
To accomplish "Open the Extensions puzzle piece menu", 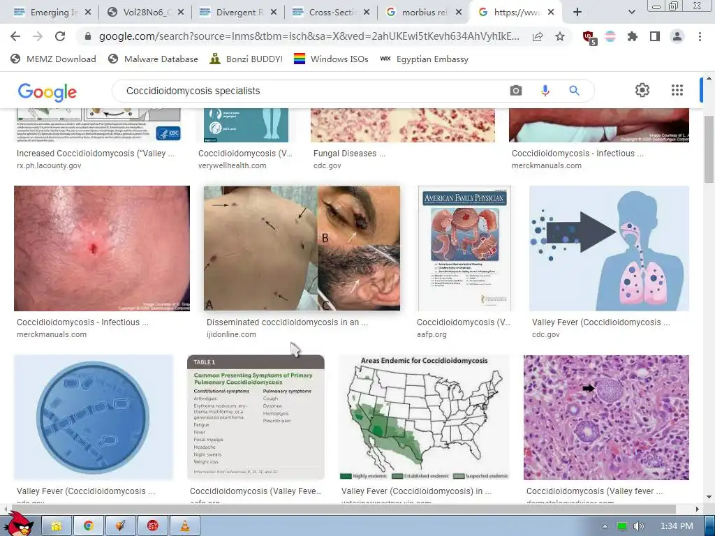I will 633,36.
